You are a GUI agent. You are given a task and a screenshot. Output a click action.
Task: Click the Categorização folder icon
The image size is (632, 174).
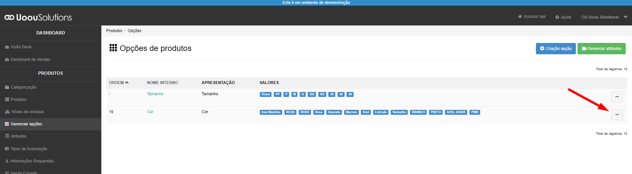7,87
